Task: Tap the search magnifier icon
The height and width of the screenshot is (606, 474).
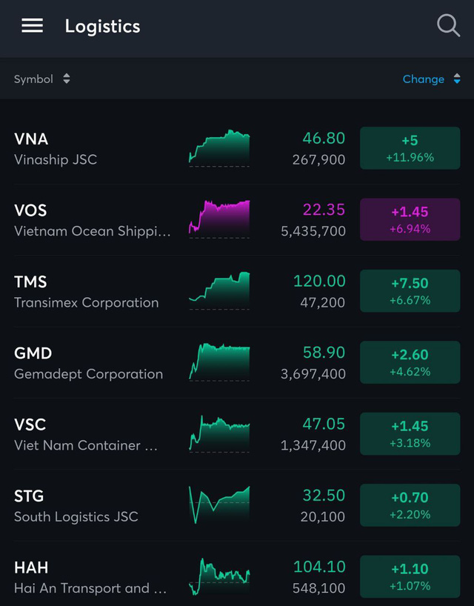Action: (448, 26)
